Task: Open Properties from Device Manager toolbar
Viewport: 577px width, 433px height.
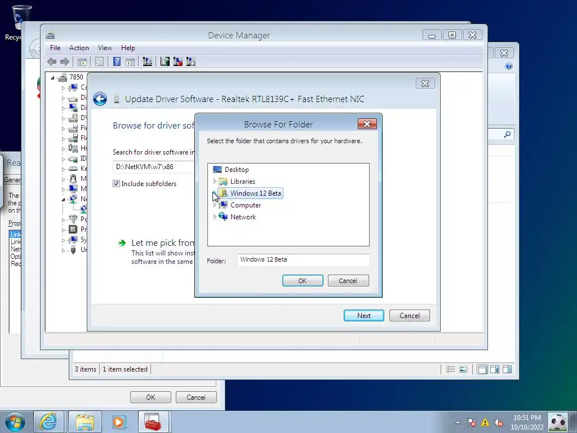Action: point(99,61)
